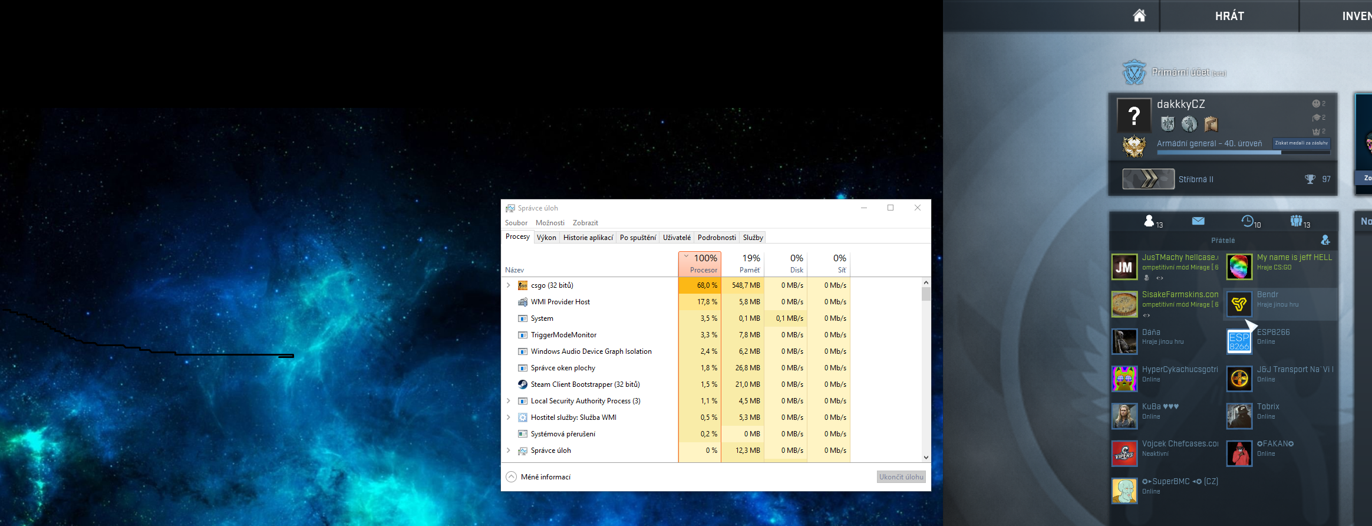Expand the csgo (32 bitů) process group
Screen dimensions: 1372x526
click(509, 285)
